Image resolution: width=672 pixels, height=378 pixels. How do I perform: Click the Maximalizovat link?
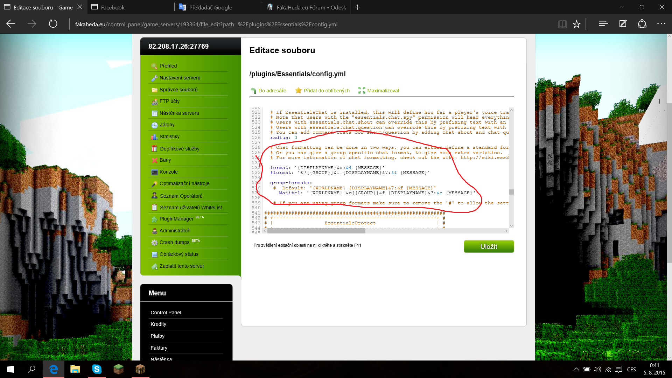pyautogui.click(x=383, y=91)
